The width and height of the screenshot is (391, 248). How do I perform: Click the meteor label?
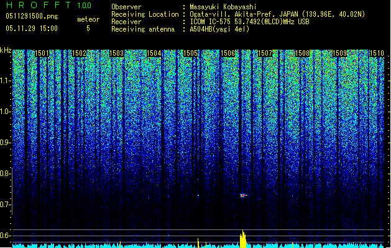[88, 19]
